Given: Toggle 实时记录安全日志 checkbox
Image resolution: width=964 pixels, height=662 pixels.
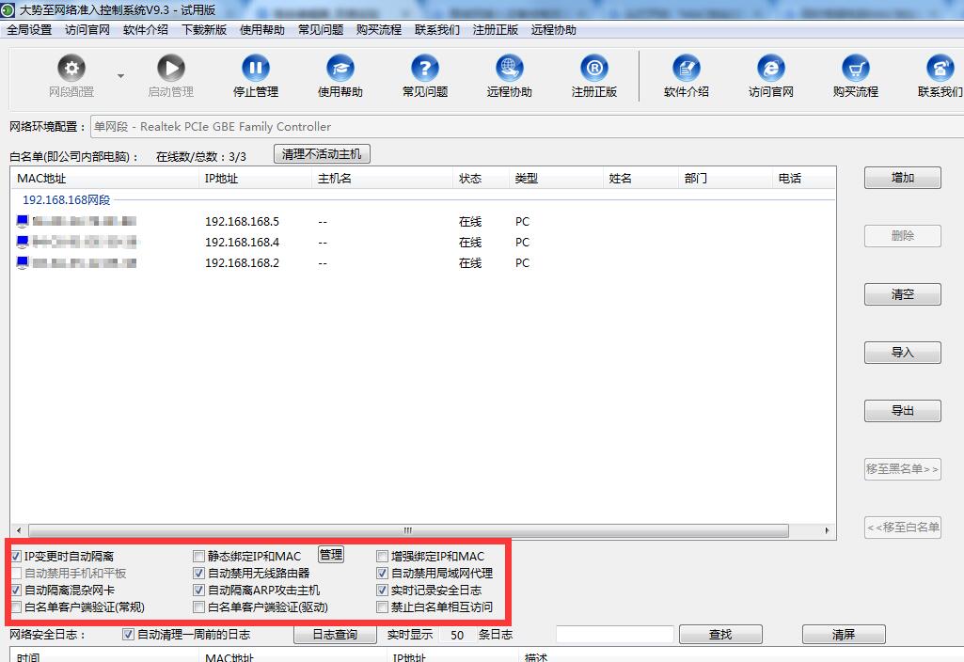Looking at the screenshot, I should point(382,591).
